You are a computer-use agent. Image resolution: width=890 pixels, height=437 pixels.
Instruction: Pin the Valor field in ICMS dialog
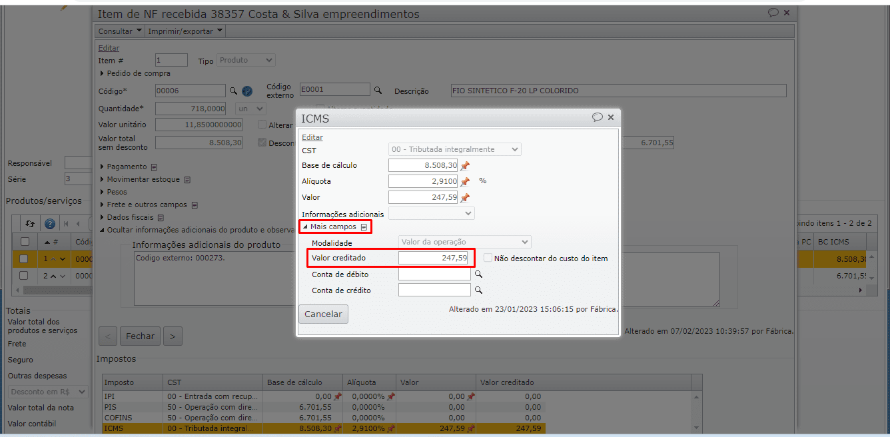click(x=465, y=198)
